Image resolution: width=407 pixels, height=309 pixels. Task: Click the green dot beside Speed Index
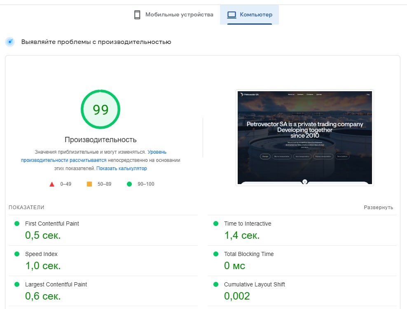point(17,254)
